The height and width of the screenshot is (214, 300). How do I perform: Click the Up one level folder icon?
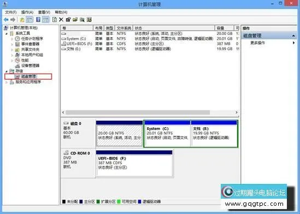[22, 20]
